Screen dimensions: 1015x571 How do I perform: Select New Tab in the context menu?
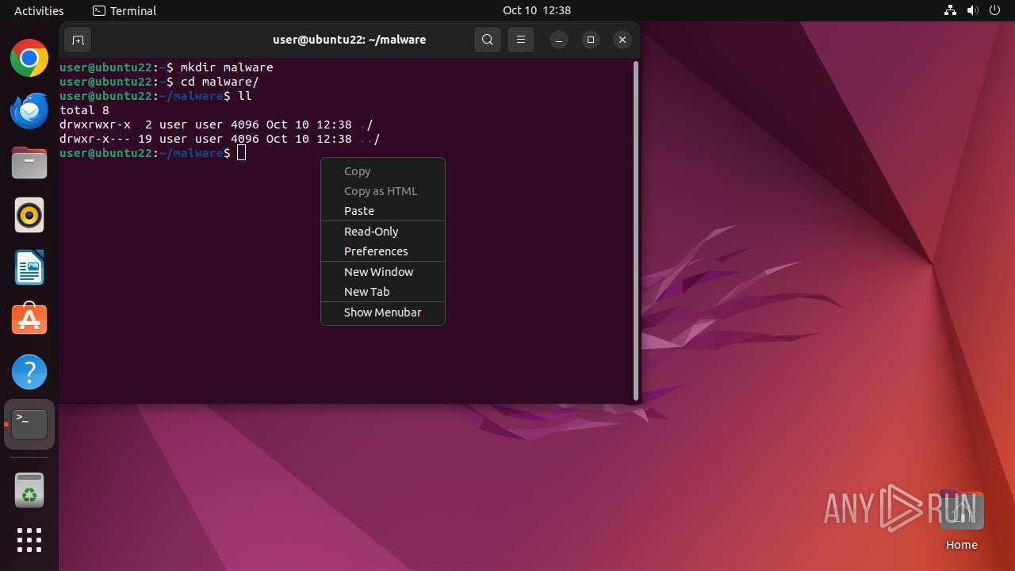click(383, 291)
